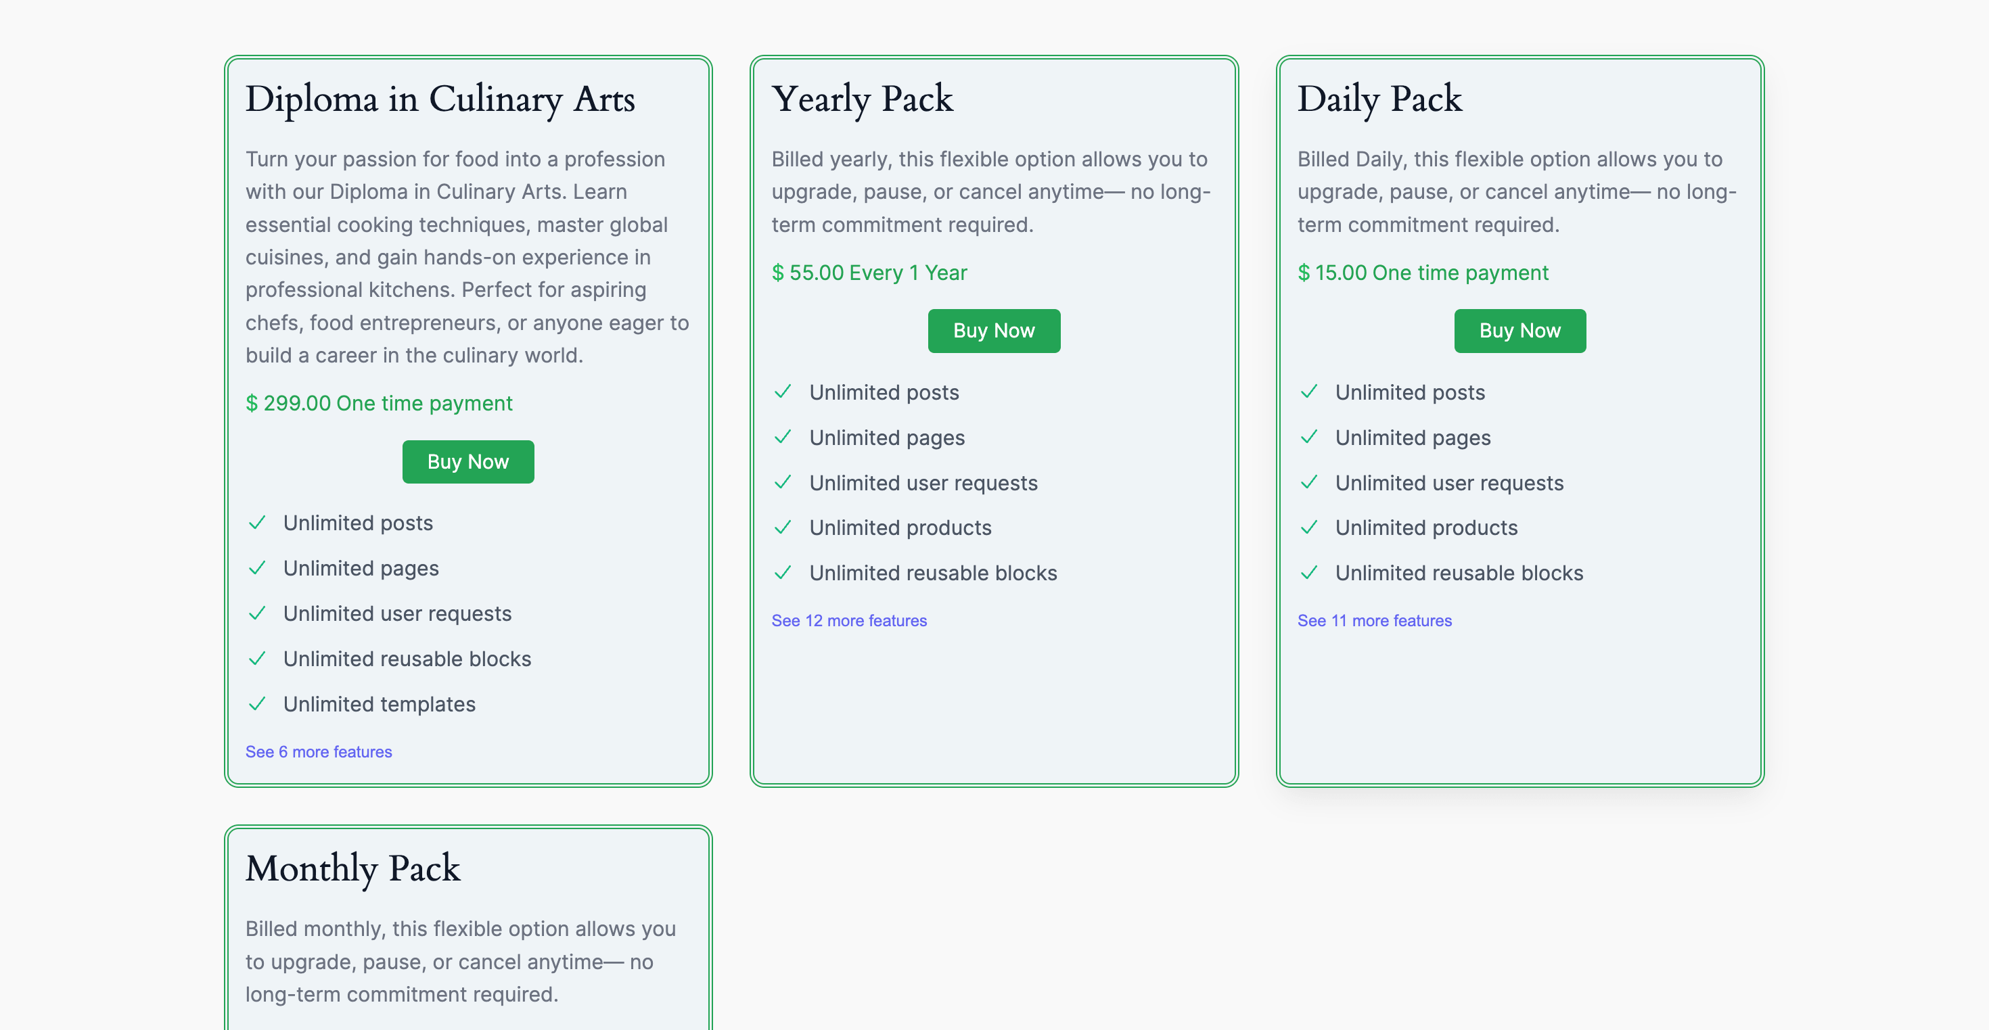Click the checkmark beside Unlimited templates in Diploma card
Image resolution: width=1989 pixels, height=1030 pixels.
tap(258, 704)
